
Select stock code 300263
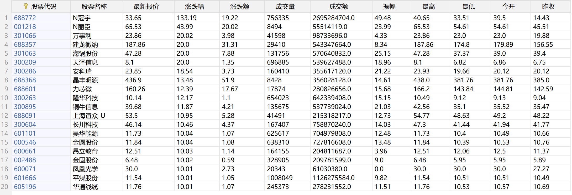pos(25,98)
